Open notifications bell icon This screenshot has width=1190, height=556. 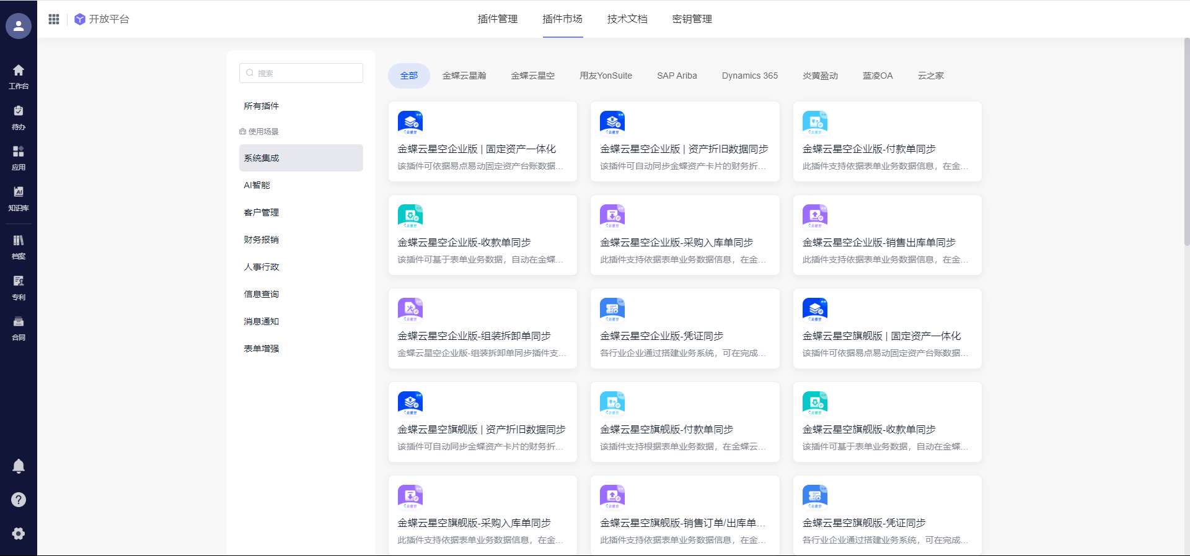(x=19, y=466)
